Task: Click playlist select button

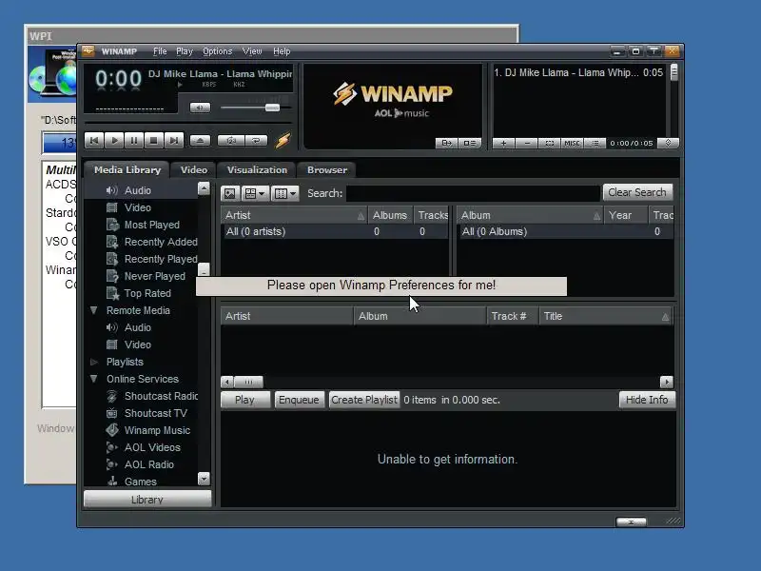Action: pyautogui.click(x=550, y=144)
